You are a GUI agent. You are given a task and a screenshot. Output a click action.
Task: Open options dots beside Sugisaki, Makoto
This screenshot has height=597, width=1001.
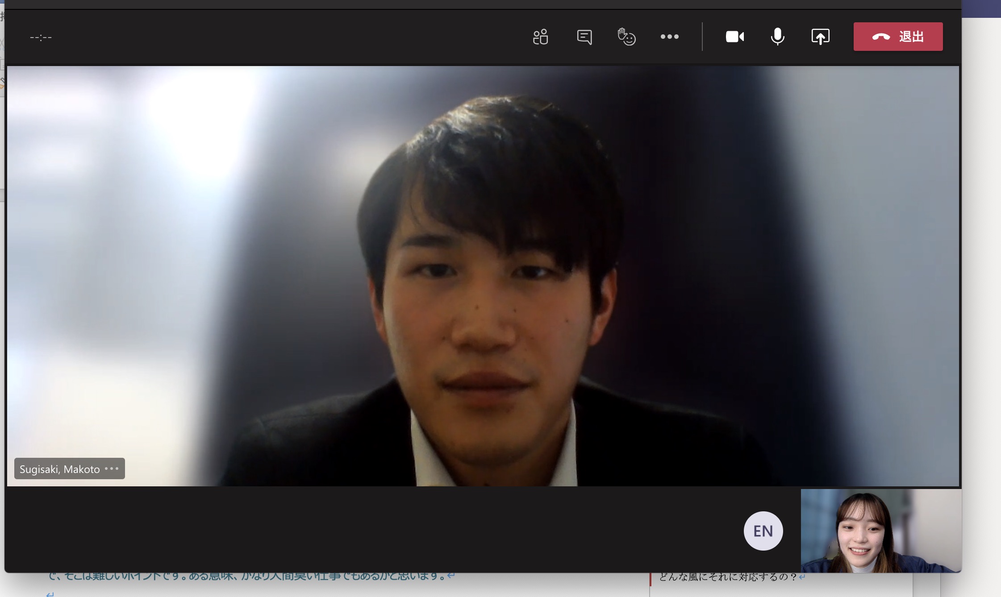coord(112,468)
